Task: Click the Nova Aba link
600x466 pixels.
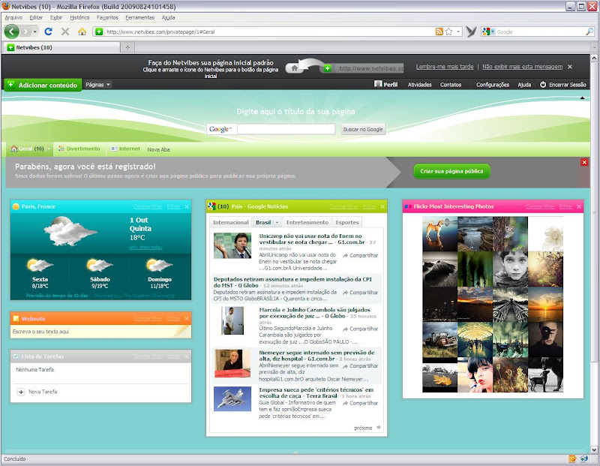Action: point(158,149)
